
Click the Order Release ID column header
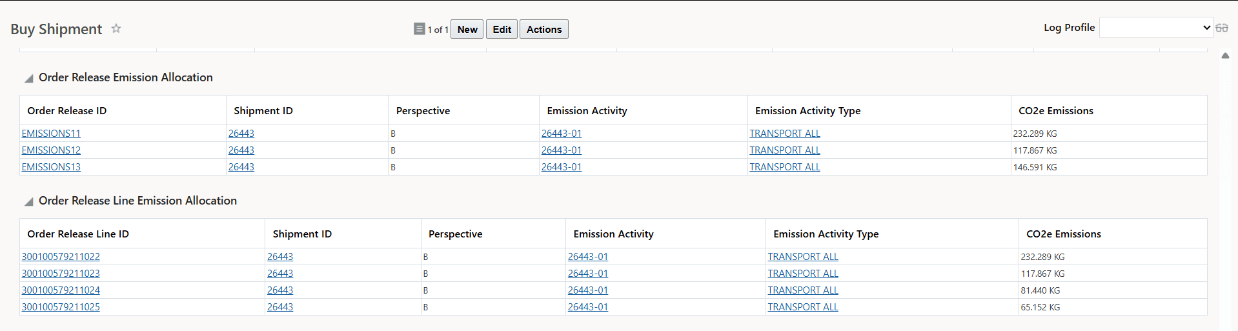pyautogui.click(x=67, y=111)
